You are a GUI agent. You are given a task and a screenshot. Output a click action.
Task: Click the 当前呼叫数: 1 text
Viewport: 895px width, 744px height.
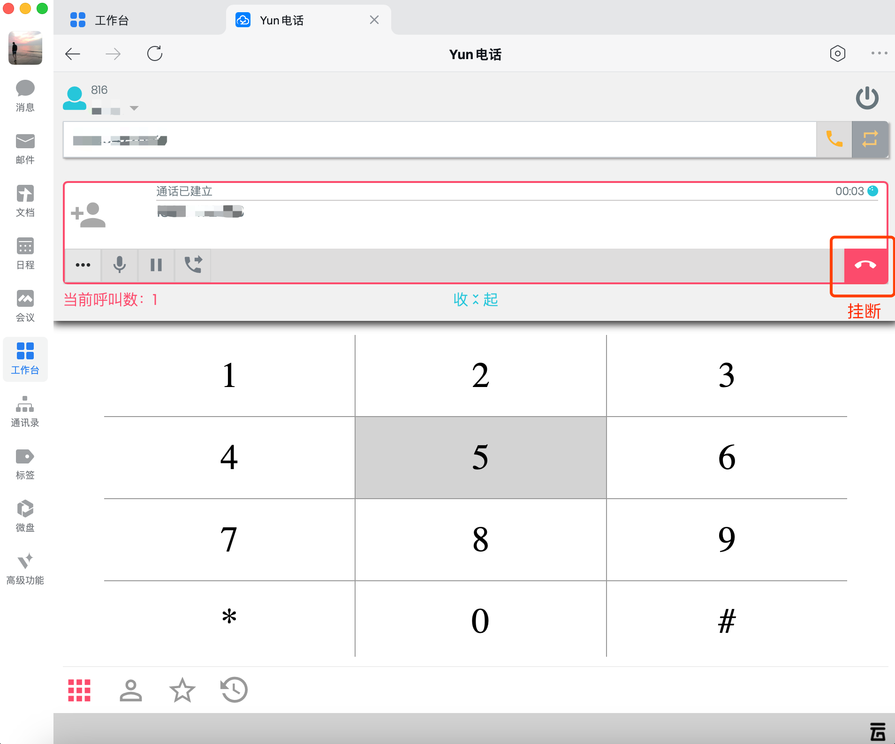[111, 299]
